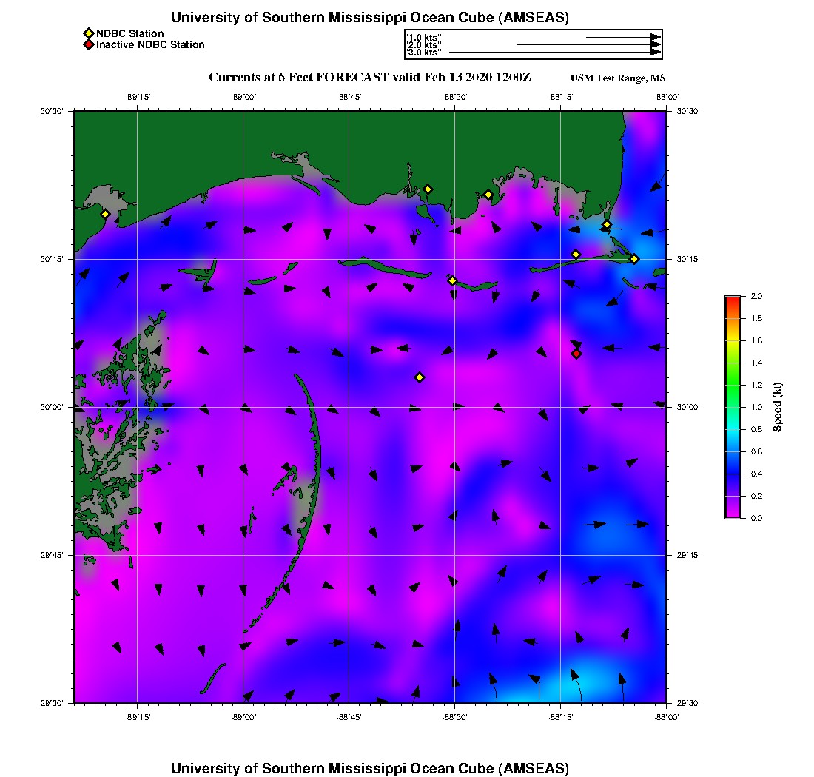Click the 1.0 kts arrow head in scale legend
Screen dimensions: 814x777
coord(655,37)
